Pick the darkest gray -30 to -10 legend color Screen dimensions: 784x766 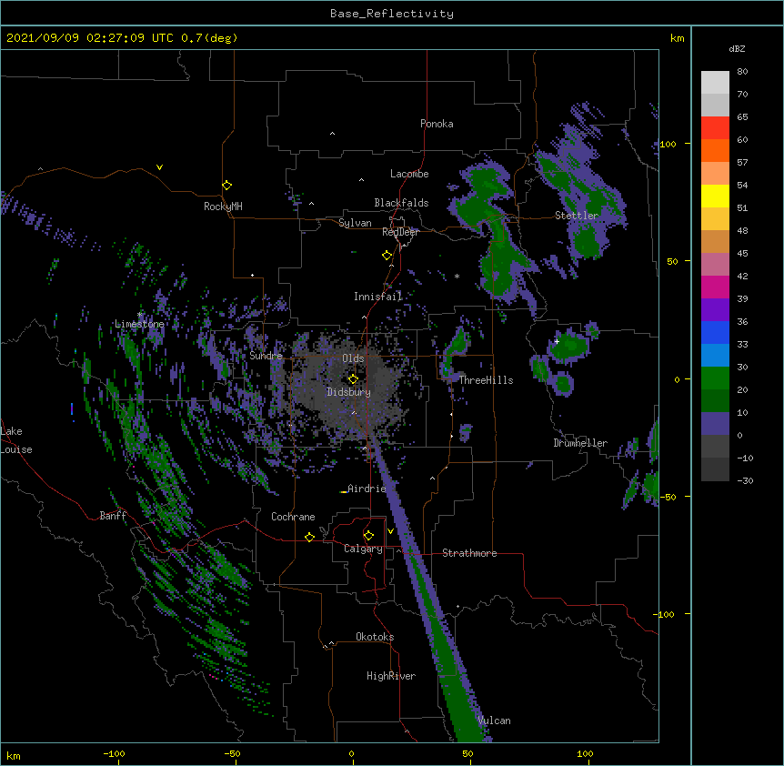tap(715, 469)
